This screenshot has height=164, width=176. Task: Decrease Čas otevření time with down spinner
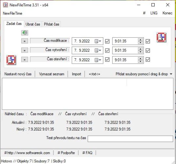click(141, 61)
